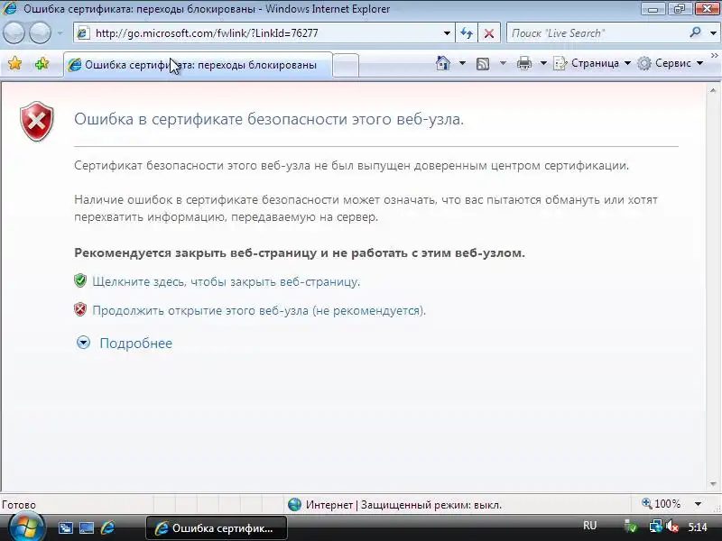Click the RU language indicator

coord(589,526)
